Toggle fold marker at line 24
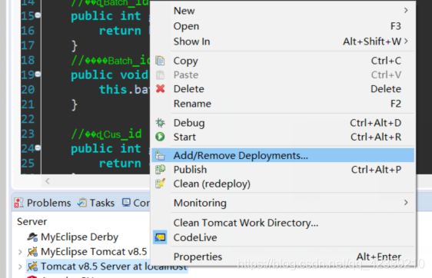Viewport: 432px width, 278px height. tap(38, 147)
